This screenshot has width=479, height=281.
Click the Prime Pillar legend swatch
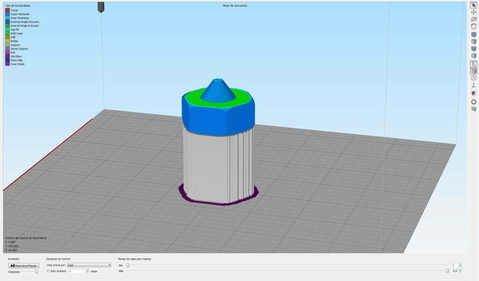pyautogui.click(x=7, y=60)
